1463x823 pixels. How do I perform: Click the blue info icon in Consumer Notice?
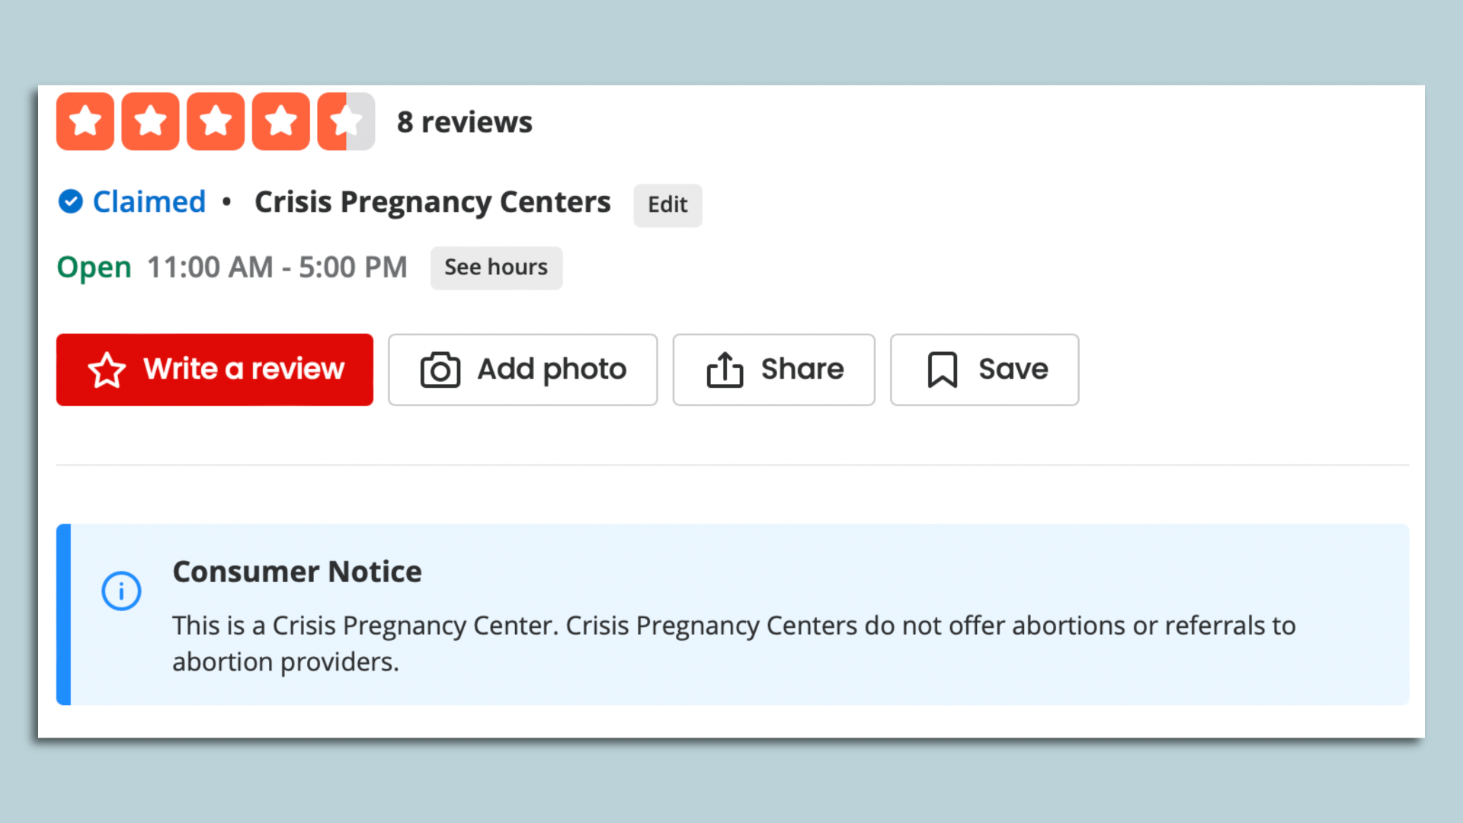click(121, 590)
